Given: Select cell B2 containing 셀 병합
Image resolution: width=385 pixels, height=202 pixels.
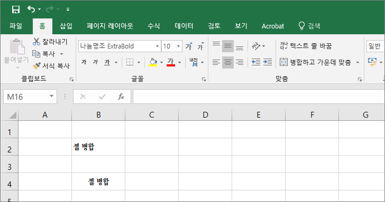Looking at the screenshot, I should tap(98, 147).
